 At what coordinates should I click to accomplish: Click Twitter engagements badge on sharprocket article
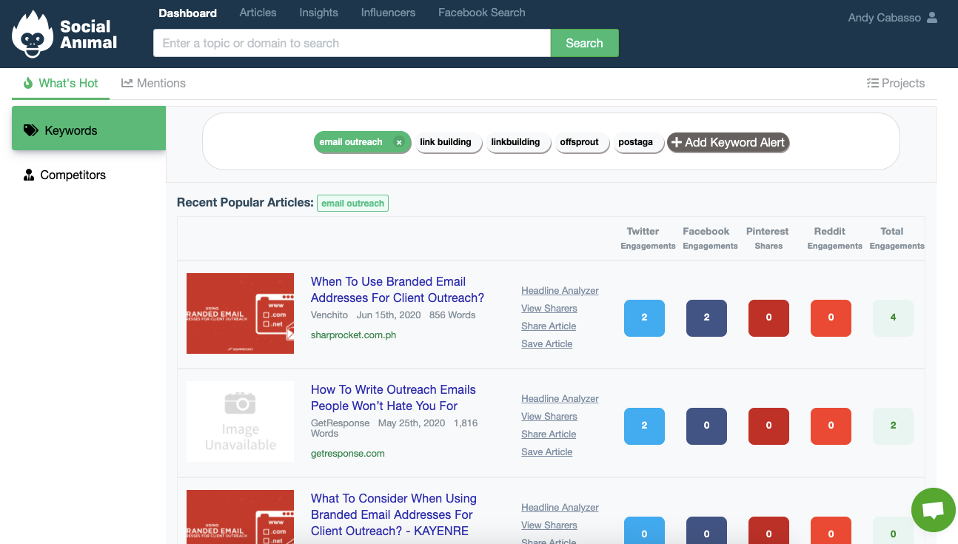tap(644, 317)
